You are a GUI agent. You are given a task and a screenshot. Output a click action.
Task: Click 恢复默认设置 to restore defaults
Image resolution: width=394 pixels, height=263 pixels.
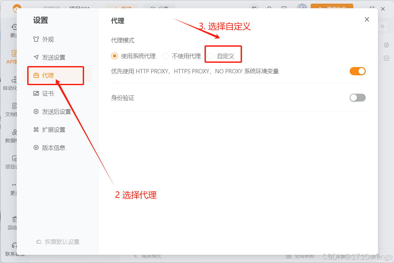coord(58,242)
